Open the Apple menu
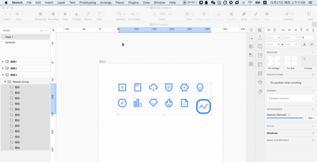Screen dimensions: 317x162 pyautogui.click(x=6, y=3)
